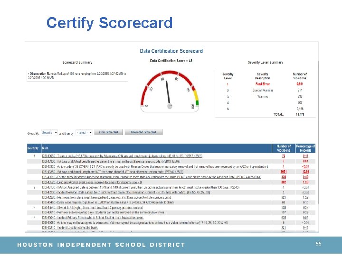342x256 pixels.
Task: Click the Certify Scorecard slide title
Action: (110, 23)
